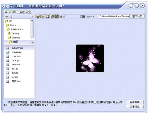Open the drive selector dropdown arrow

point(32,16)
